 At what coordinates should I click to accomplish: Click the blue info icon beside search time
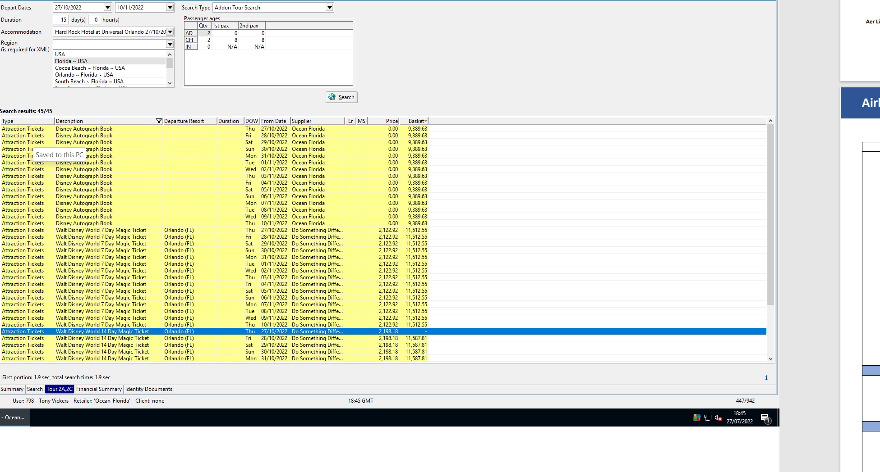(766, 377)
